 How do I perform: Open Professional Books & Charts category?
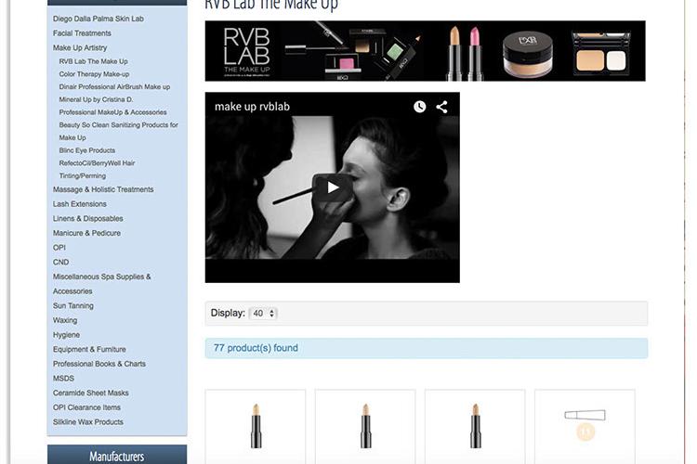(99, 364)
